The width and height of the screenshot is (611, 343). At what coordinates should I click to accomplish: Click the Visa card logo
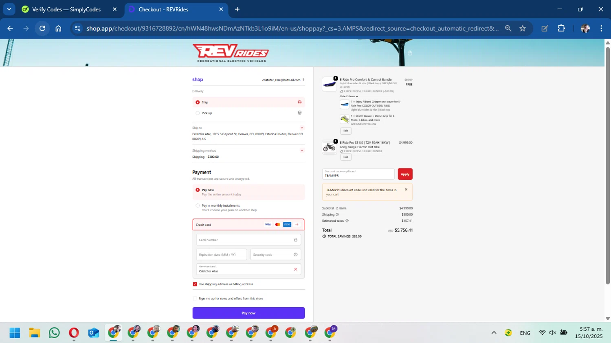pos(268,225)
